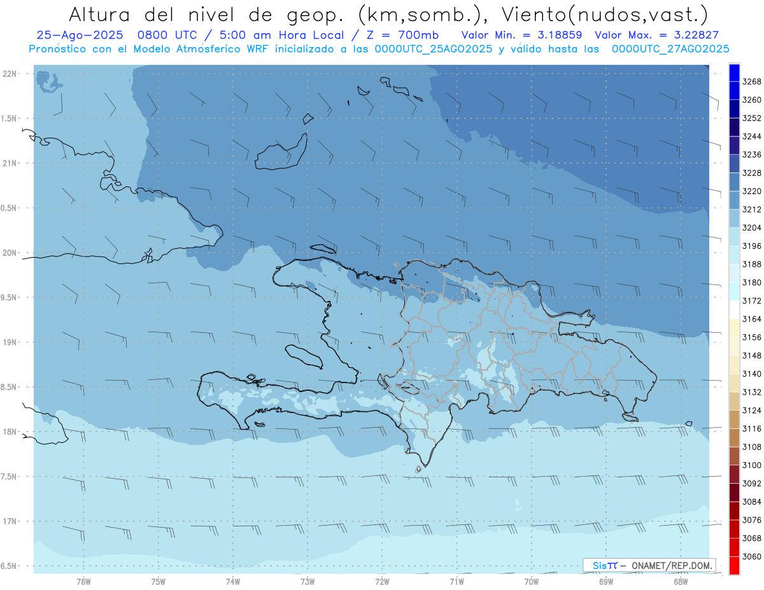Image resolution: width=764 pixels, height=590 pixels.
Task: Click the "Valor Max. = 3.22827" text
Action: (656, 35)
